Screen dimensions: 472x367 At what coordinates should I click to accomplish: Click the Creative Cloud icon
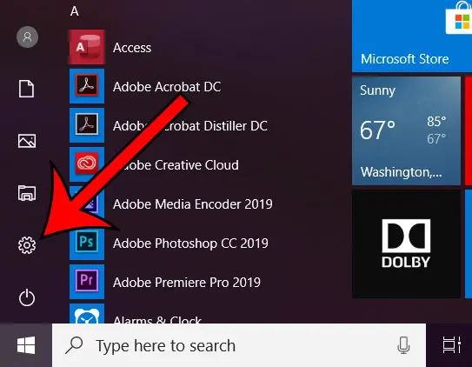(87, 164)
